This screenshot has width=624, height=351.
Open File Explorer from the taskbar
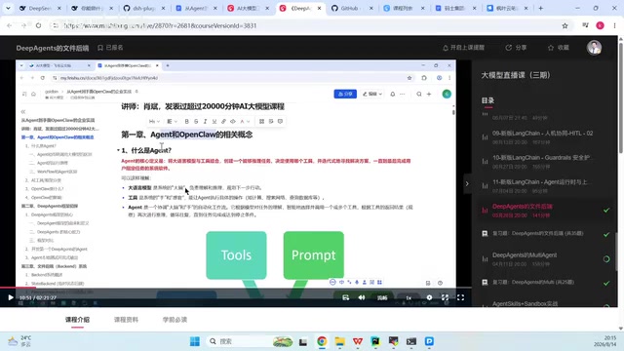(x=339, y=341)
